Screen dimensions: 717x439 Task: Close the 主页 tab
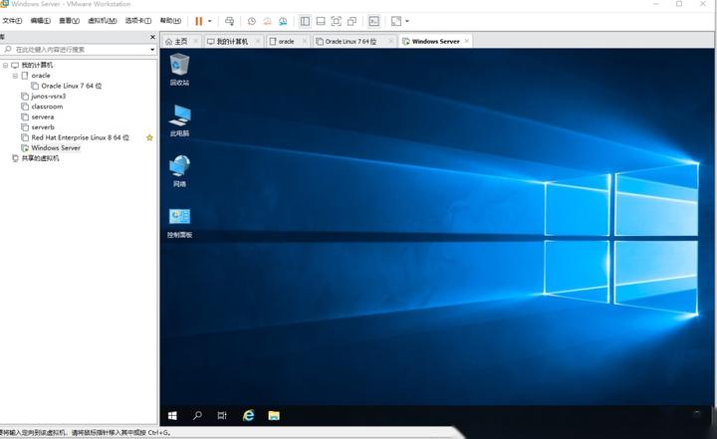click(x=196, y=41)
